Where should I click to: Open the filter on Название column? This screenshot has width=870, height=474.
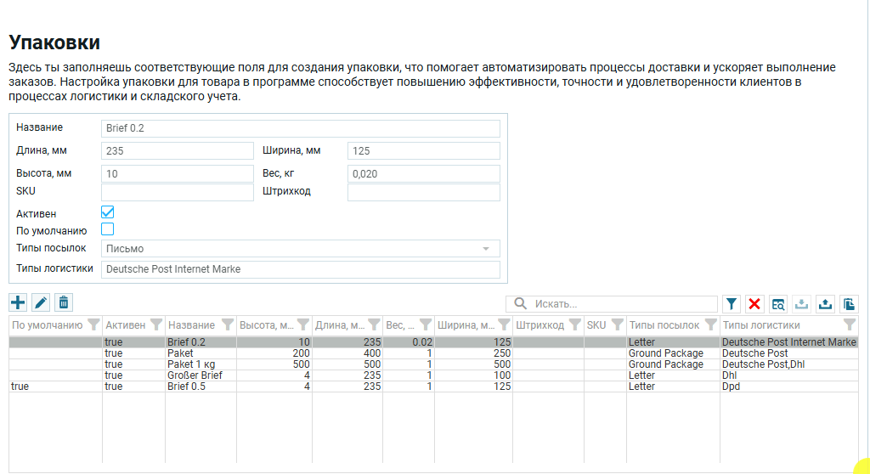pos(227,324)
